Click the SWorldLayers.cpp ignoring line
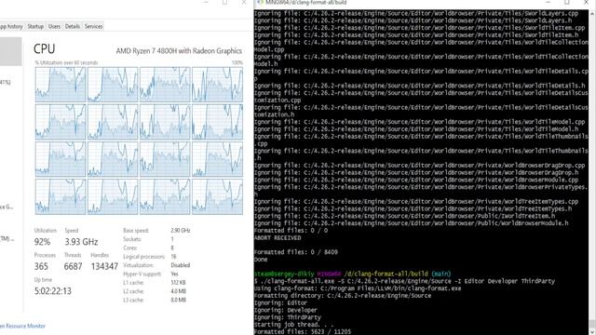 click(x=416, y=13)
